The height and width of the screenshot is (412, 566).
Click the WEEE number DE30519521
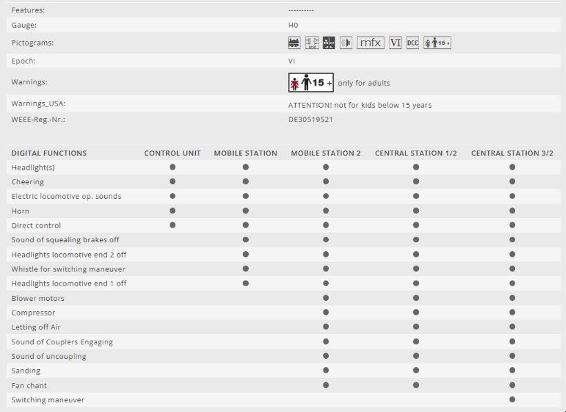pos(310,119)
